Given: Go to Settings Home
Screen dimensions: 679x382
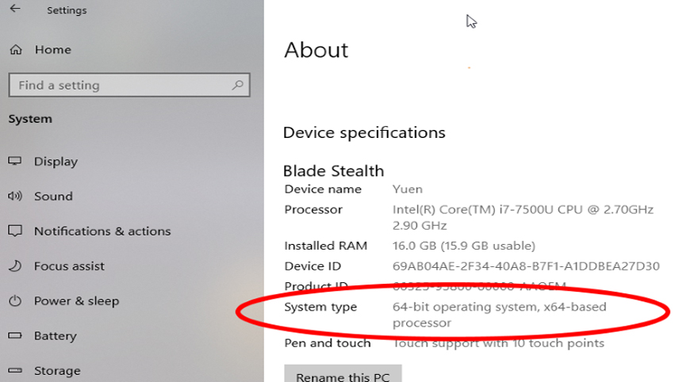Looking at the screenshot, I should coord(53,50).
